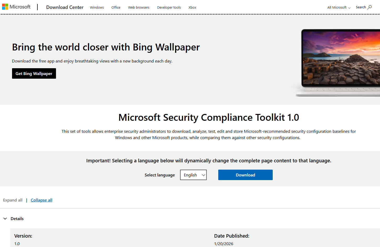Click the Expand all link
The height and width of the screenshot is (247, 380).
tap(13, 200)
